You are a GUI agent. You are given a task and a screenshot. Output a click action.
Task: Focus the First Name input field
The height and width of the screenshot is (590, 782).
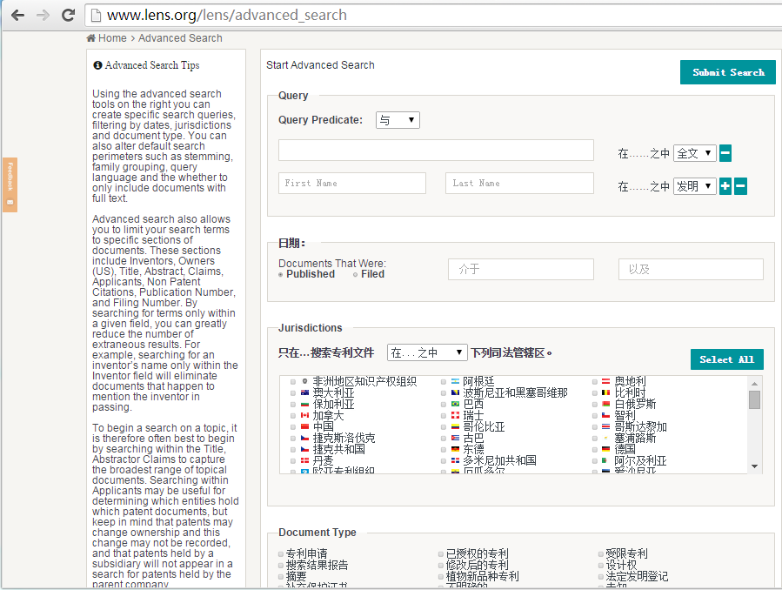[x=352, y=183]
